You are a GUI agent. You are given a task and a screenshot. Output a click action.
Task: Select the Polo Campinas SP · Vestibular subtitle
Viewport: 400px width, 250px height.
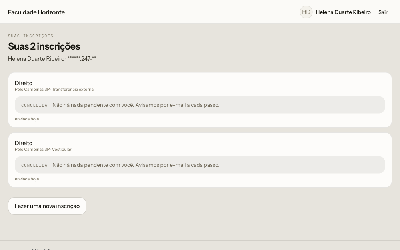coord(43,149)
